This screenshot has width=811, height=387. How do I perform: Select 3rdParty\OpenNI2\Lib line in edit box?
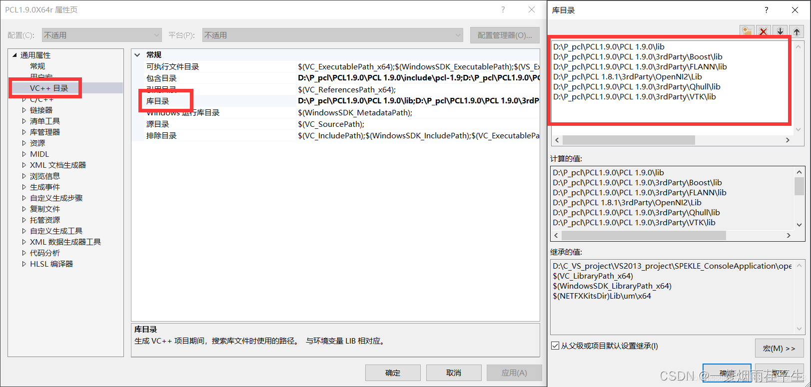tap(628, 76)
